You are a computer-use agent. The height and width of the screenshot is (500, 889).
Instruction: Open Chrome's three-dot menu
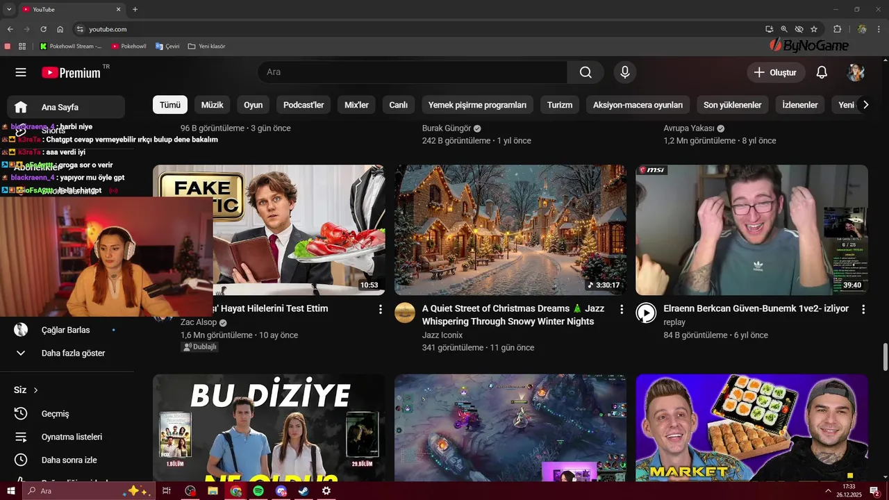[x=879, y=29]
